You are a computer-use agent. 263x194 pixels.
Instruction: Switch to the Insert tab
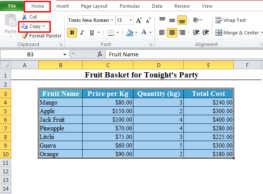(62, 6)
